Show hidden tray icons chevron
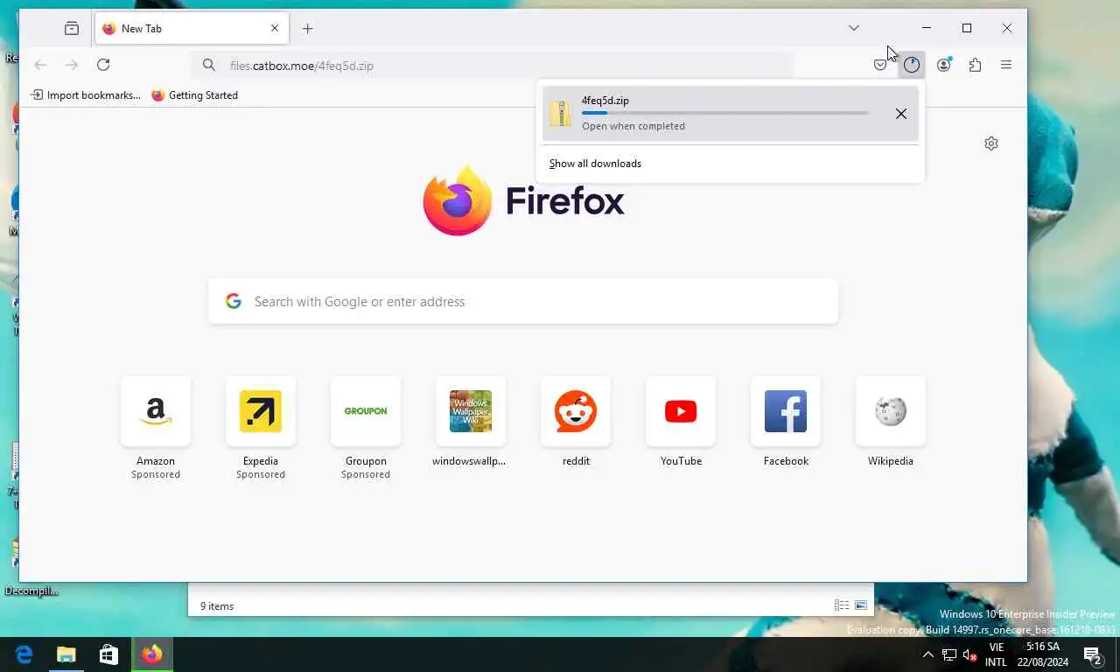 point(928,654)
